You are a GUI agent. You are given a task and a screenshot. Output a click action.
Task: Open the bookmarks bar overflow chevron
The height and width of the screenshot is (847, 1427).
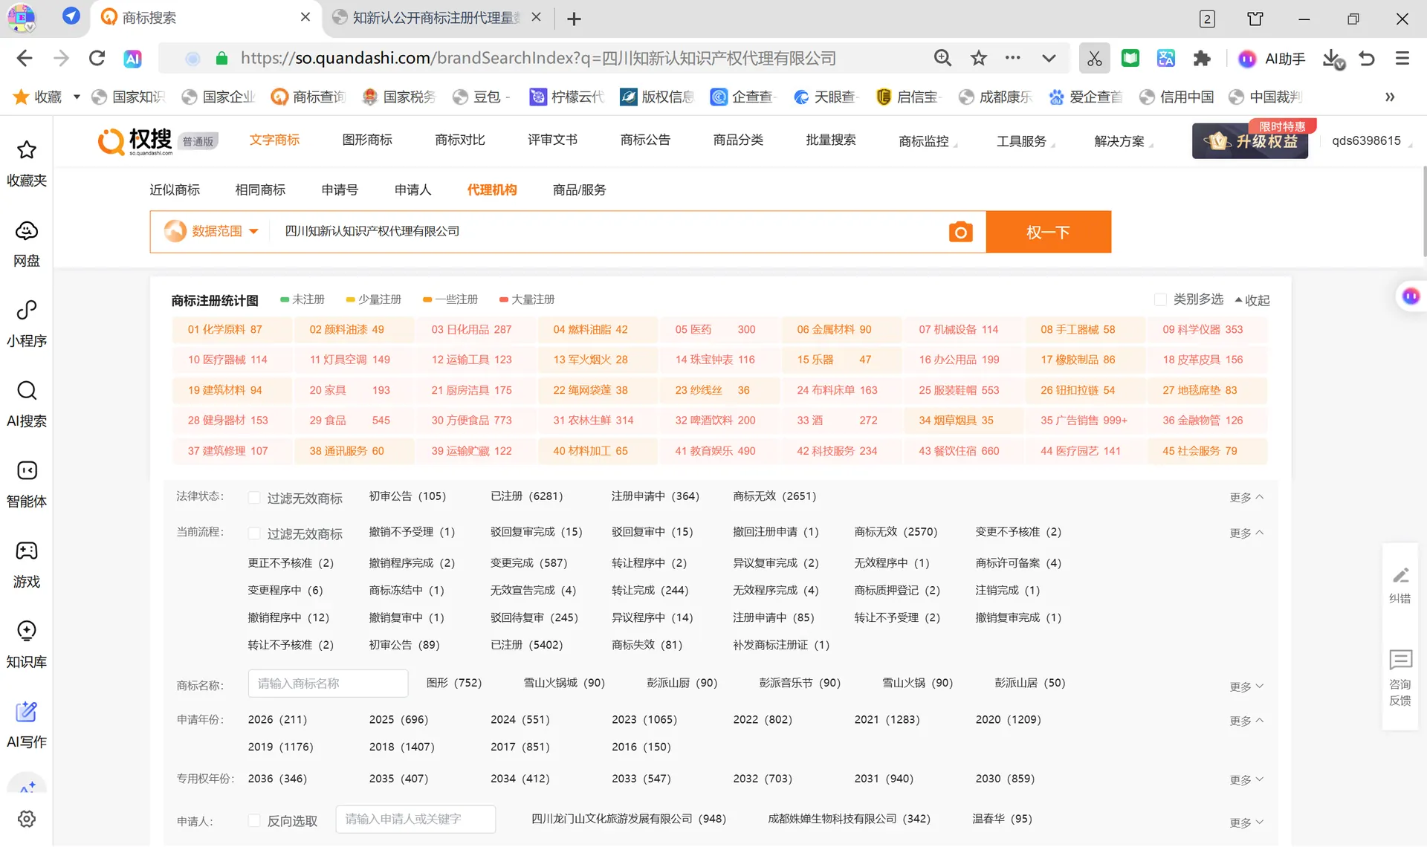click(x=1390, y=97)
